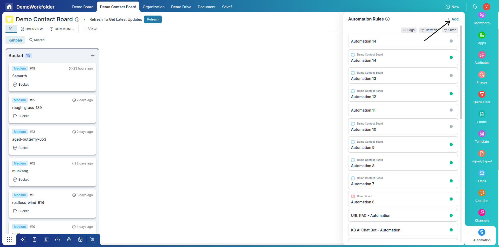The height and width of the screenshot is (247, 499).
Task: Open the home icon beside DemoWorkfolder
Action: pyautogui.click(x=9, y=7)
